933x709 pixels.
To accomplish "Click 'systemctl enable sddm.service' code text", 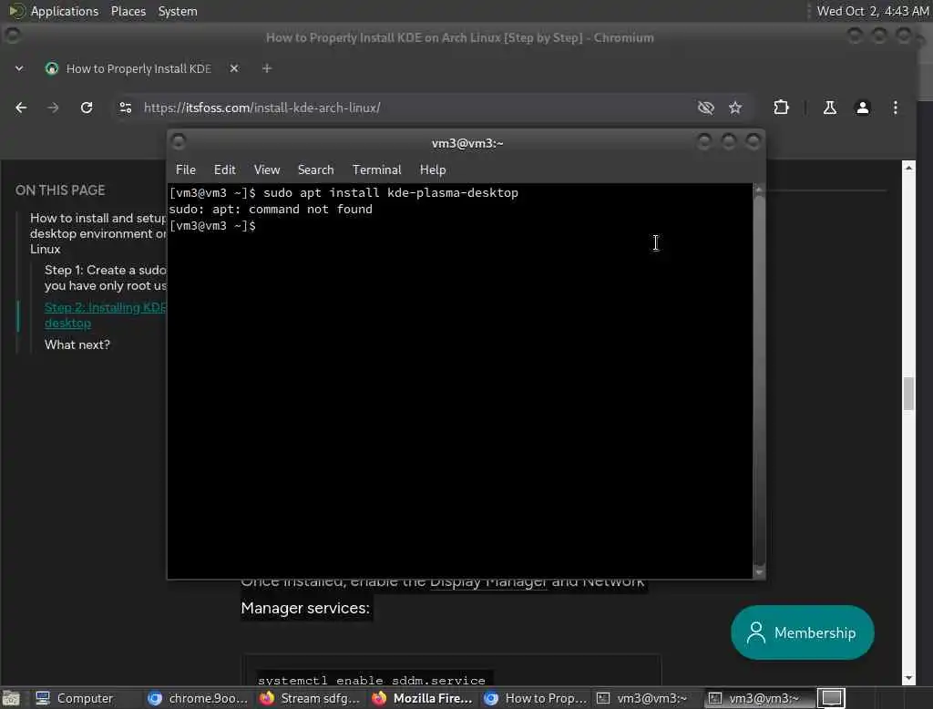I will point(372,681).
